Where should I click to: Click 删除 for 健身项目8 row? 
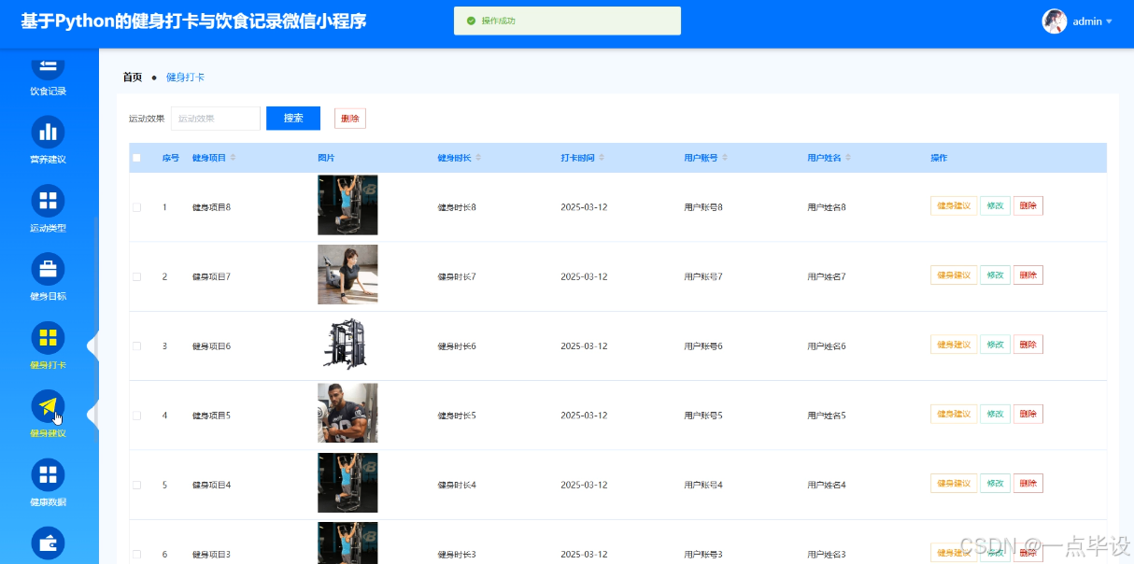tap(1028, 206)
